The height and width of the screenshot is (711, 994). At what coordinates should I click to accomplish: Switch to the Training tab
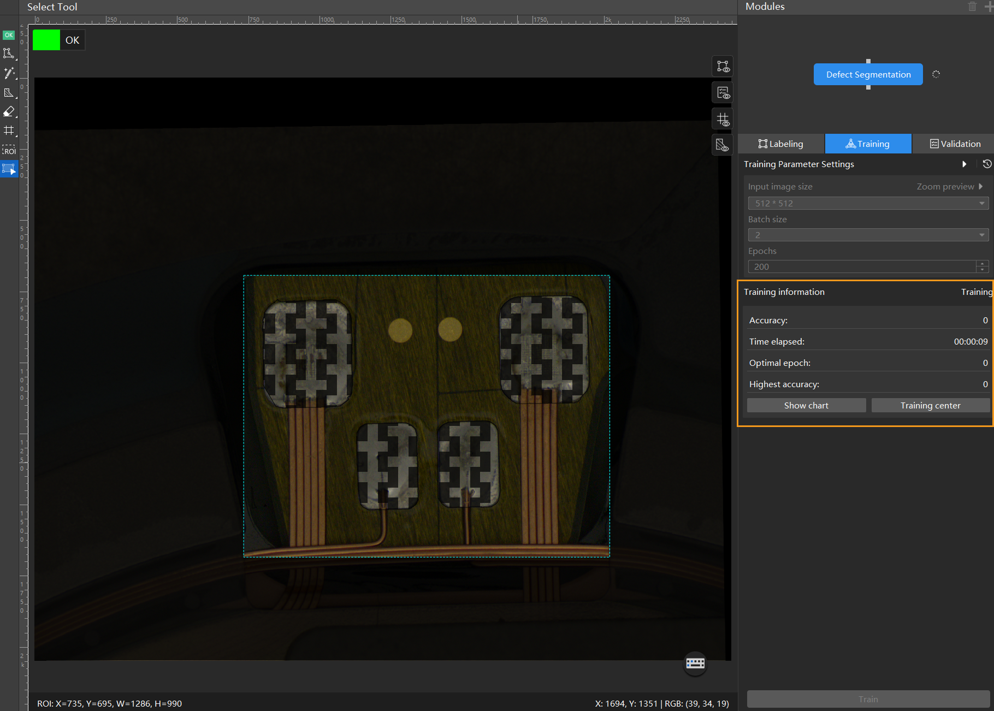click(x=868, y=144)
